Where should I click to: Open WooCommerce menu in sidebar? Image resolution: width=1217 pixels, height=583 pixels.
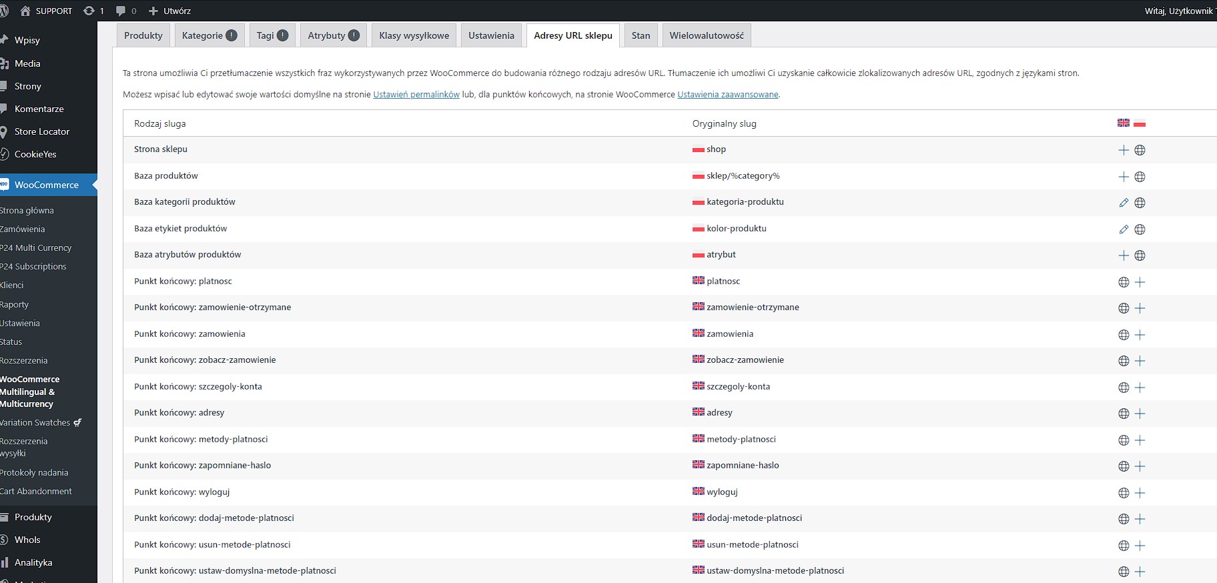[x=48, y=185]
